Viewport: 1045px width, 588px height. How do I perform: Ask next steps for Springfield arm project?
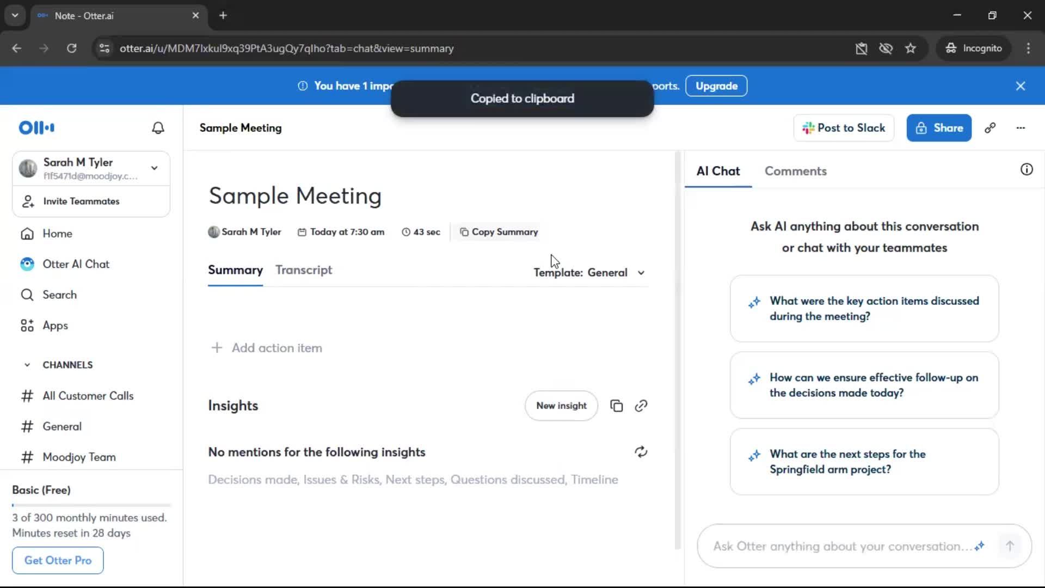pyautogui.click(x=864, y=462)
